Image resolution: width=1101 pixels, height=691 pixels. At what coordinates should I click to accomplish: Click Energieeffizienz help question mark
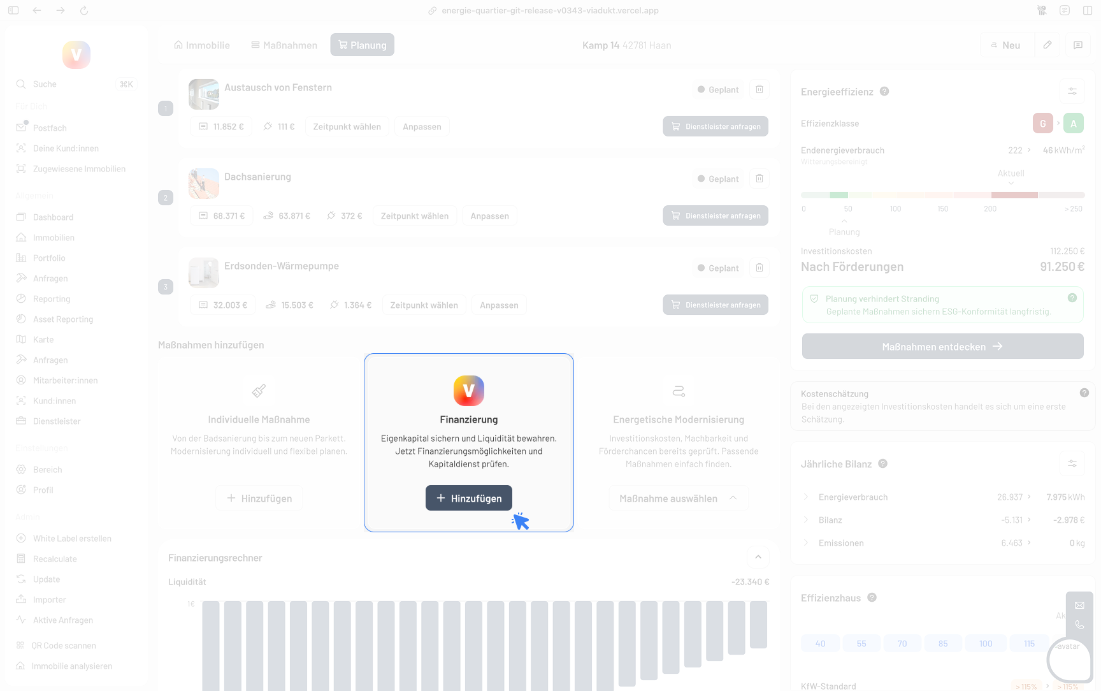(x=884, y=91)
